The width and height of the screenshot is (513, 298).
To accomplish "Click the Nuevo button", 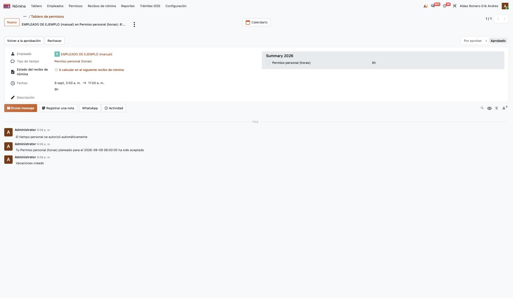I will coord(12,22).
